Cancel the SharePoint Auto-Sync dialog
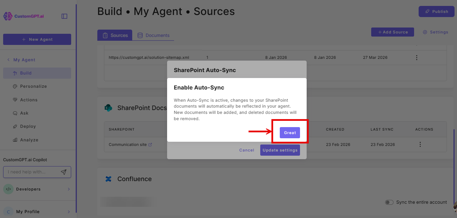 [246, 150]
